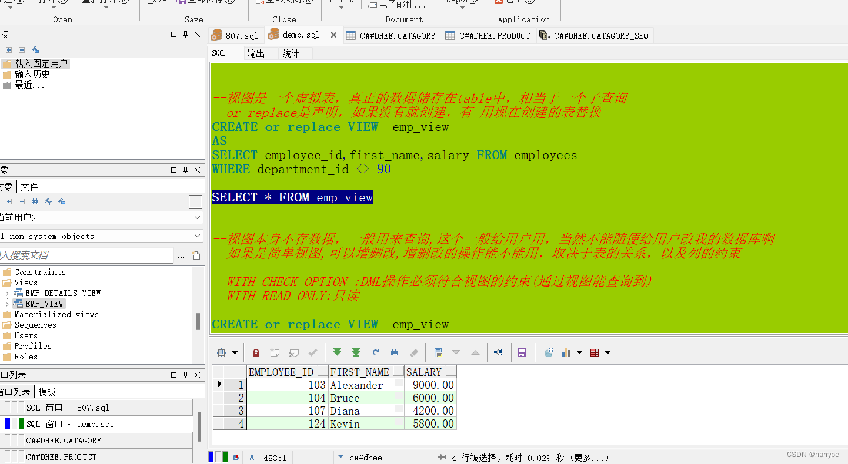Click the bar chart icon in results toolbar
Screen dimensions: 848x464
567,352
